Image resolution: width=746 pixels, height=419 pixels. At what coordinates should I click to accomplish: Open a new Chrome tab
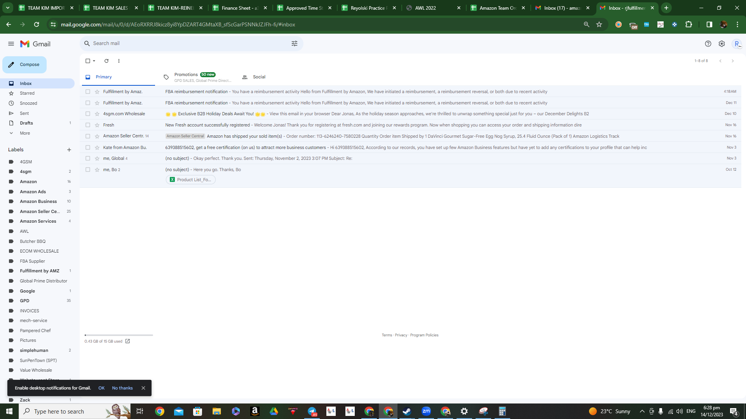(666, 8)
